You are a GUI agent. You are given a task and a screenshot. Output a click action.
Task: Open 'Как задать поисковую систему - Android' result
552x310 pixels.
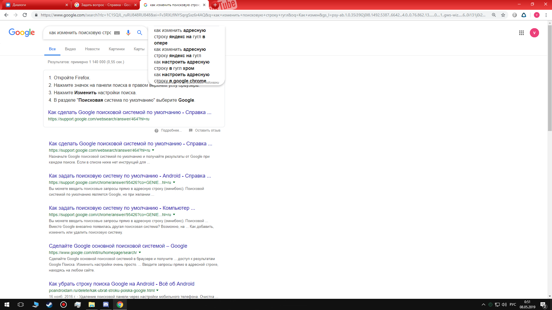click(x=130, y=176)
